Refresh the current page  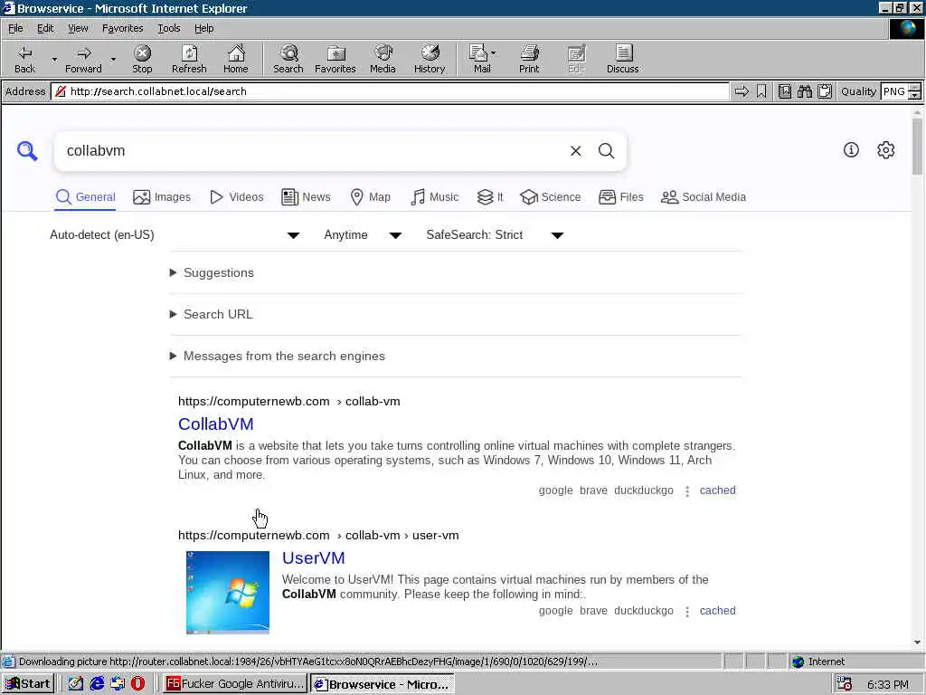tap(189, 59)
